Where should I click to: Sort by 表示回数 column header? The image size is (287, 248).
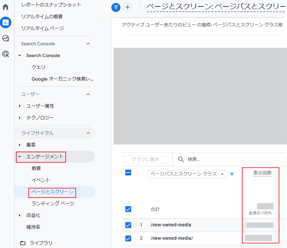pos(262,173)
